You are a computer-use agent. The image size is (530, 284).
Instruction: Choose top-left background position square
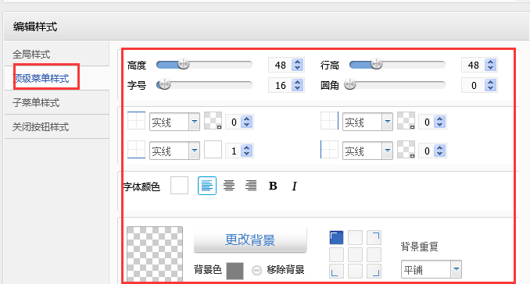click(336, 237)
